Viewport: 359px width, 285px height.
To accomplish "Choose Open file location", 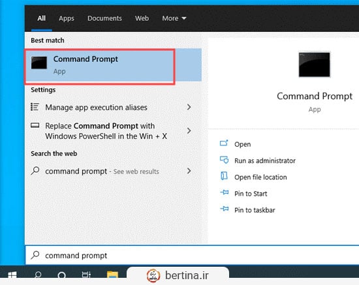I will coord(260,177).
